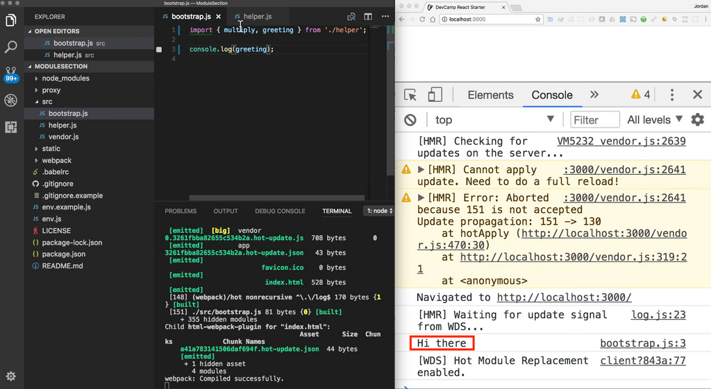Open the DEBUG CONSOLE panel tab
This screenshot has width=711, height=389.
pos(280,211)
